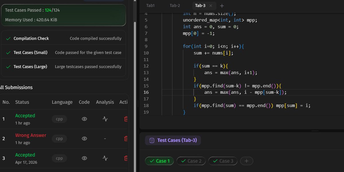Delete Wrong Answer submission 2 via trash icon
Image resolution: width=344 pixels, height=172 pixels.
126,138
